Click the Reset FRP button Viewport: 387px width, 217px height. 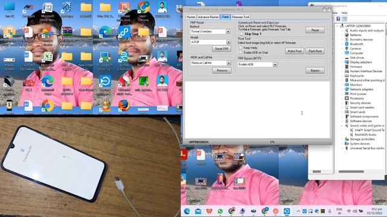[x=221, y=49]
